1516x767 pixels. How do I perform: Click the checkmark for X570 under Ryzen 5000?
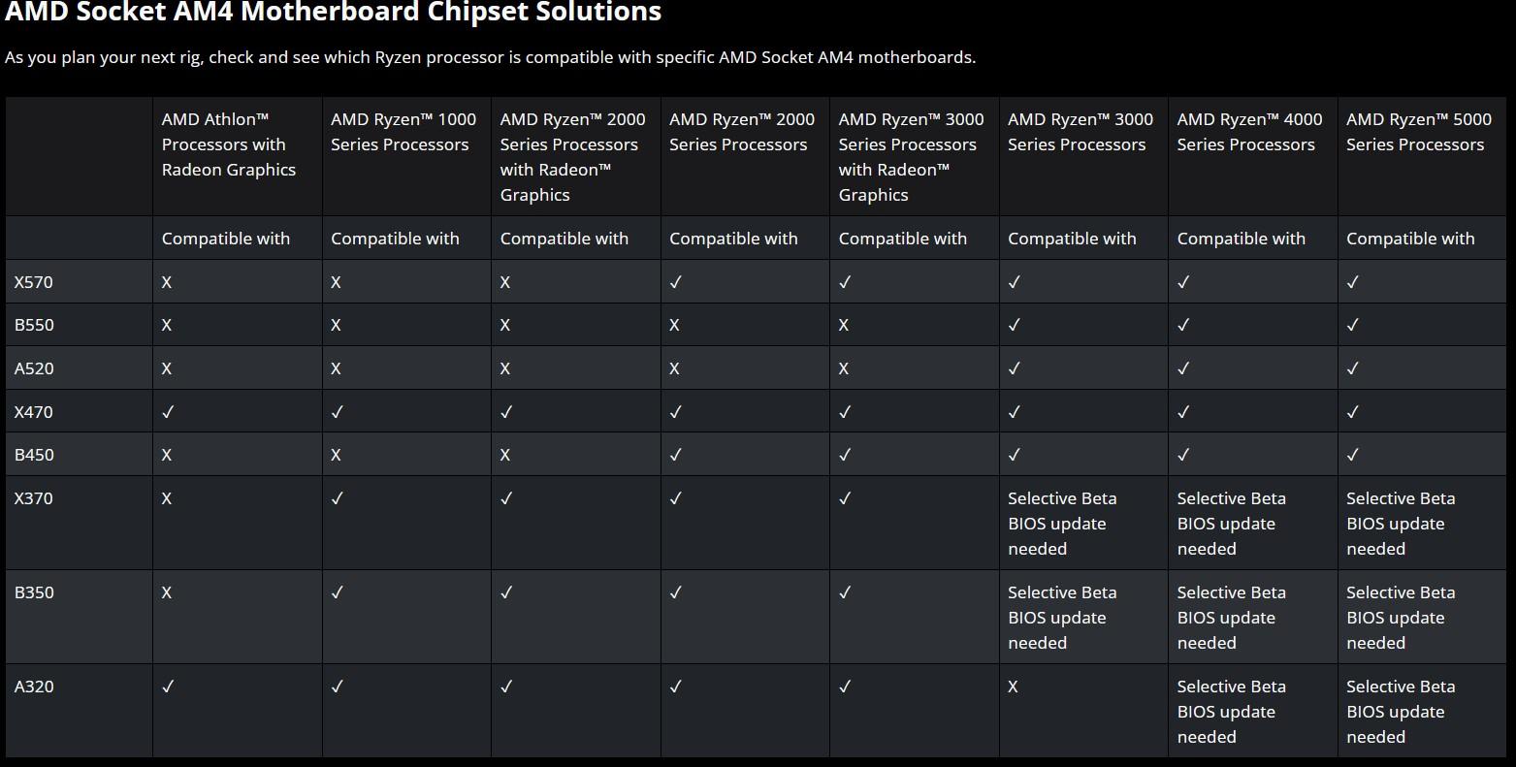[x=1353, y=282]
